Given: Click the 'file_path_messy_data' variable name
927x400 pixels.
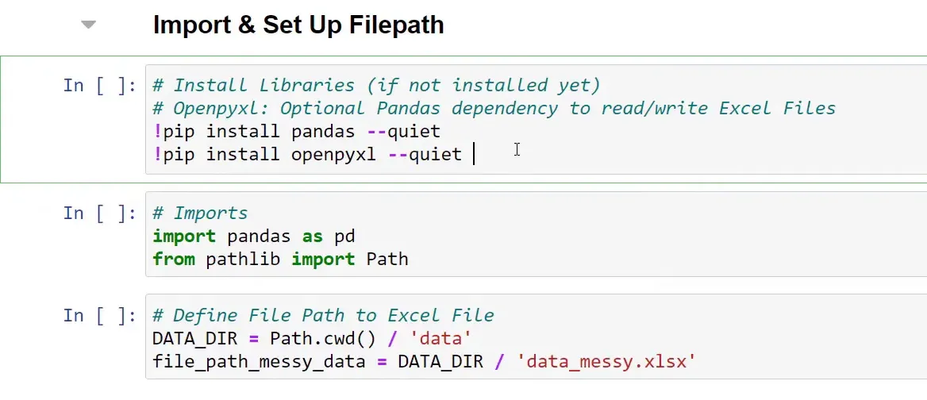Looking at the screenshot, I should tap(259, 362).
